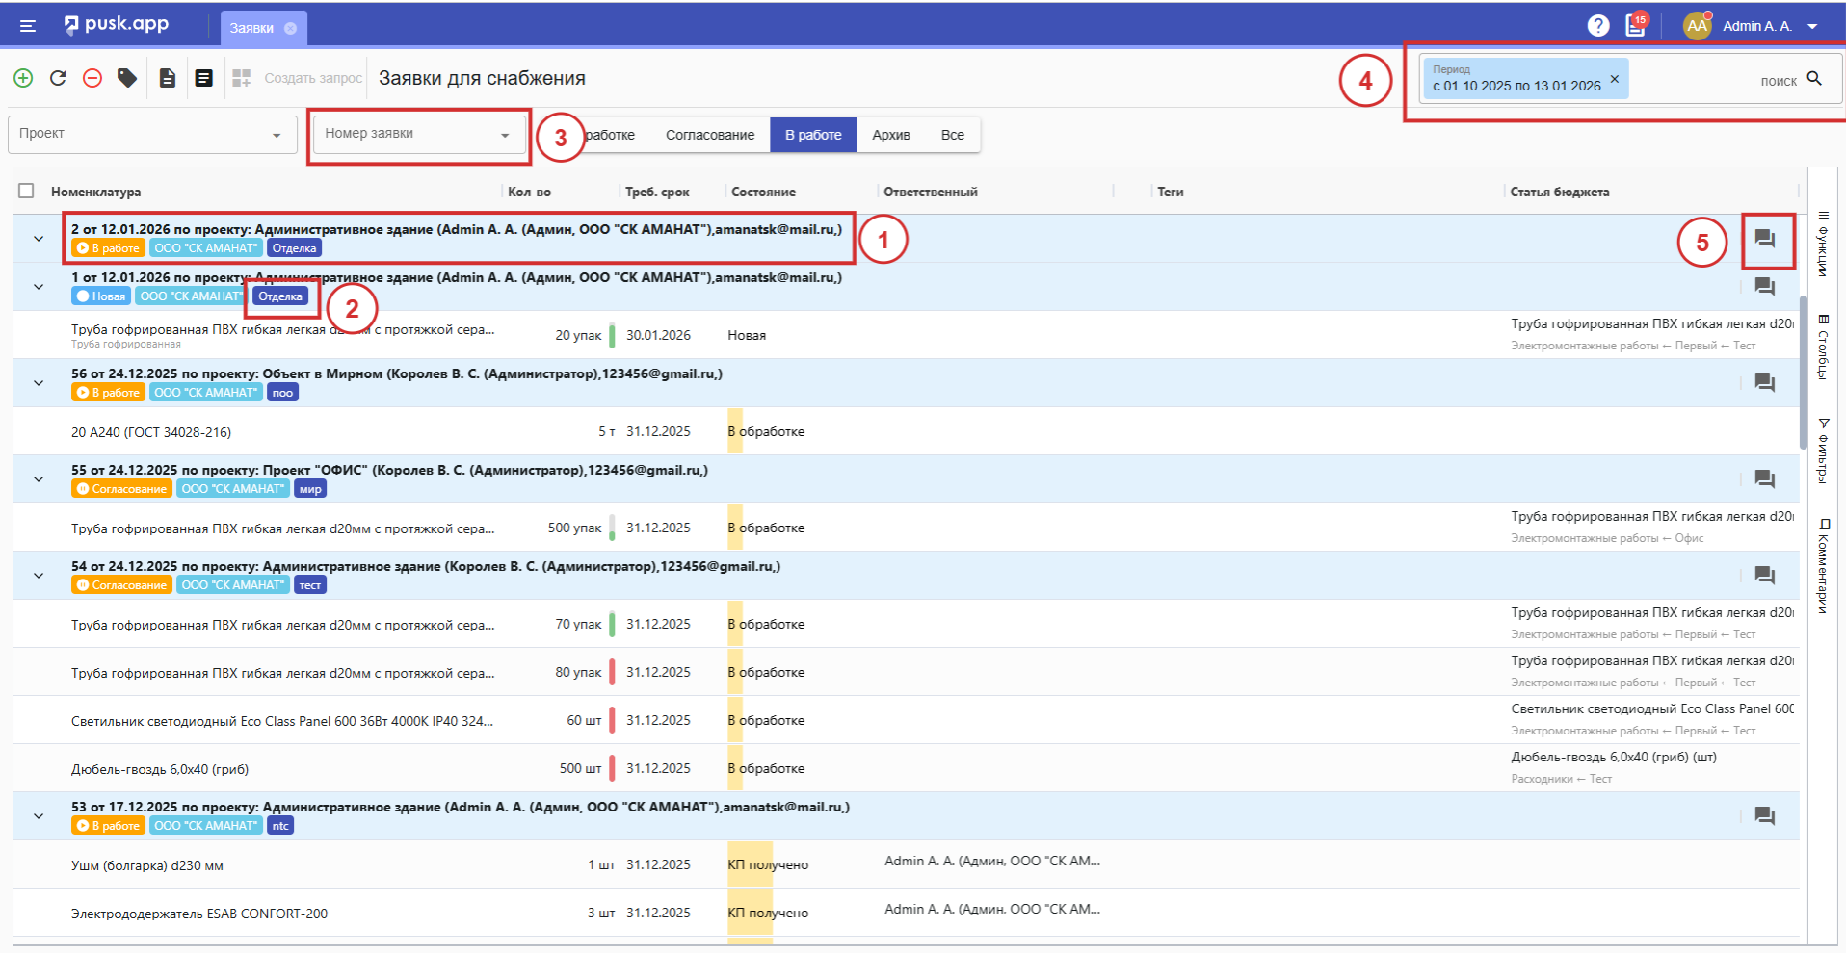
Task: Remove the Период filter chip
Action: (1615, 79)
